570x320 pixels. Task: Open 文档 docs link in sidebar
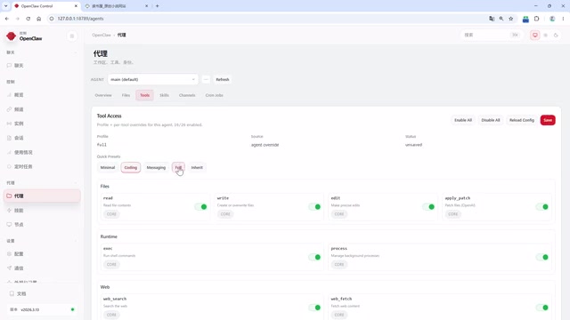coord(42,293)
